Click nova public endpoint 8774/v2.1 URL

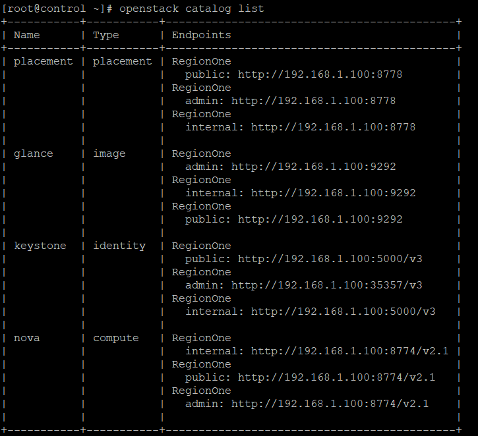[336, 377]
